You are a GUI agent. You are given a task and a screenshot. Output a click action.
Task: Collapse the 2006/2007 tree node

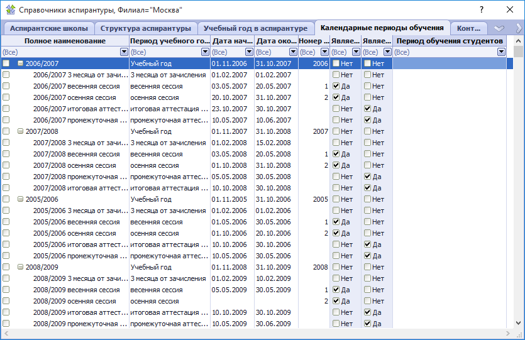coord(21,63)
